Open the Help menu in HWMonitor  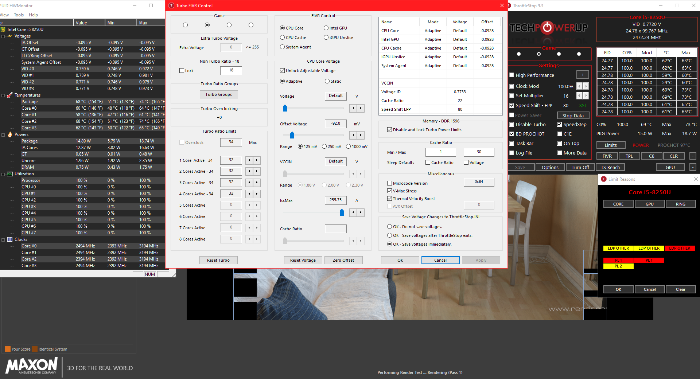33,15
